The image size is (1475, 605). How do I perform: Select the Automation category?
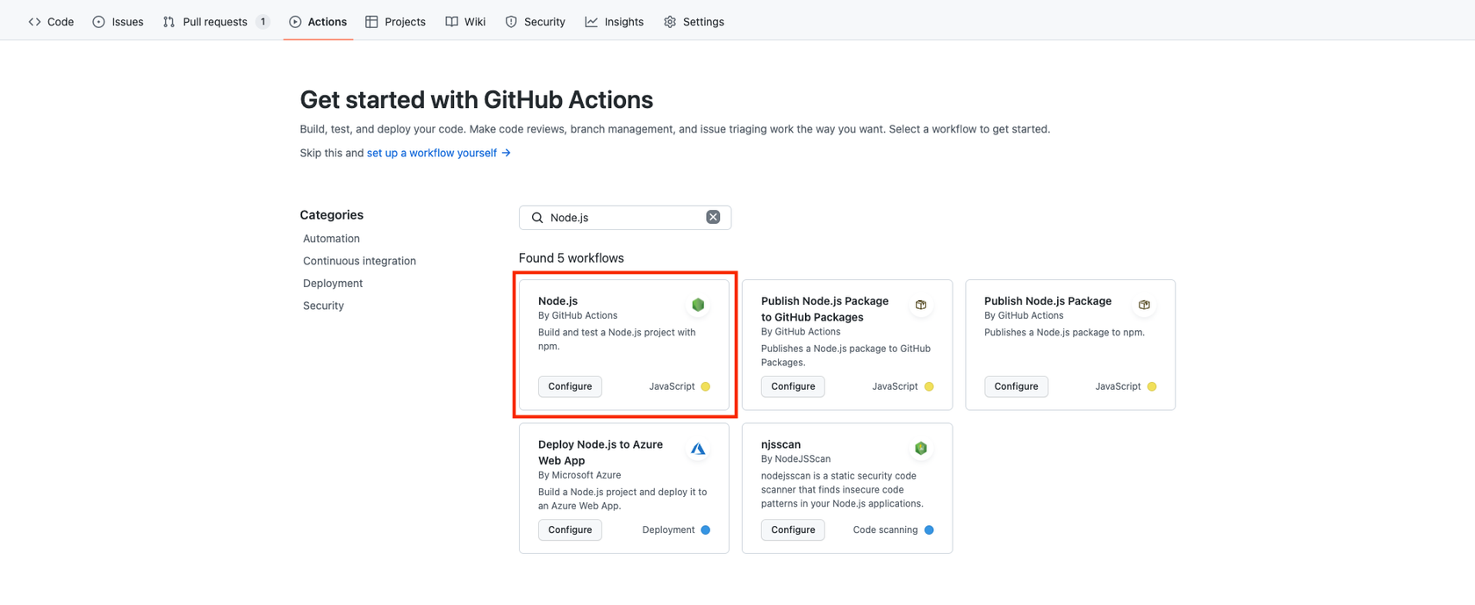(331, 239)
